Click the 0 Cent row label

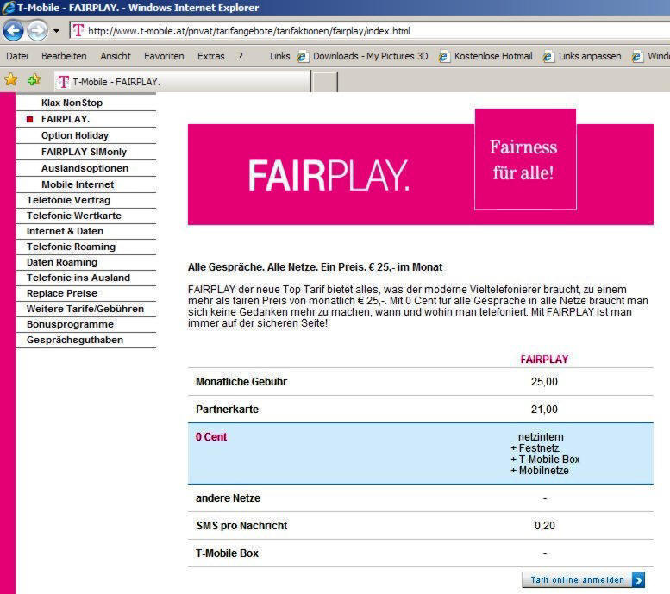pyautogui.click(x=211, y=437)
